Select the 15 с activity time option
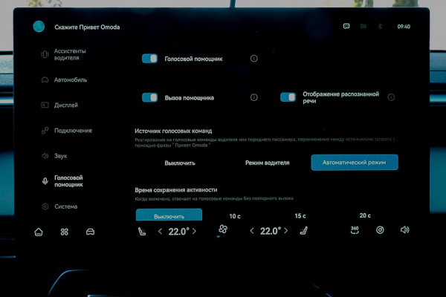446x297 pixels. (300, 216)
